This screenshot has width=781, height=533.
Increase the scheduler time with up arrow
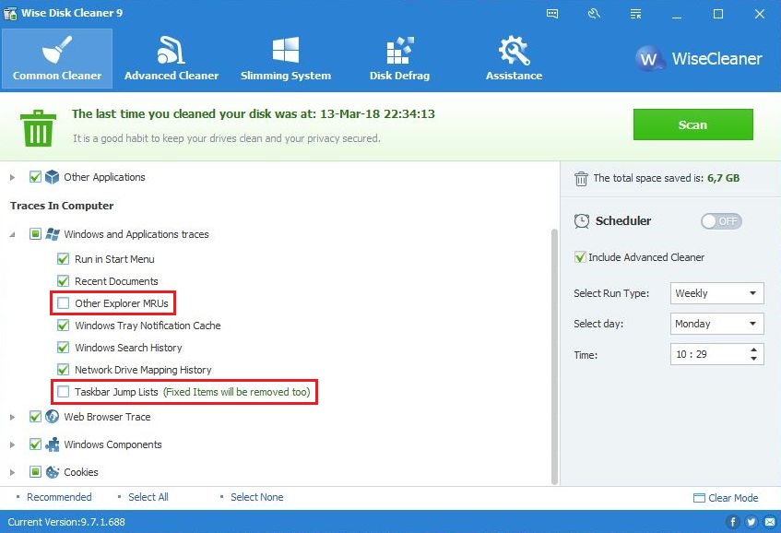(x=753, y=349)
